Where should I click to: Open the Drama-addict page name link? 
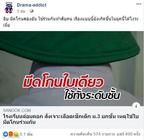tap(32, 5)
